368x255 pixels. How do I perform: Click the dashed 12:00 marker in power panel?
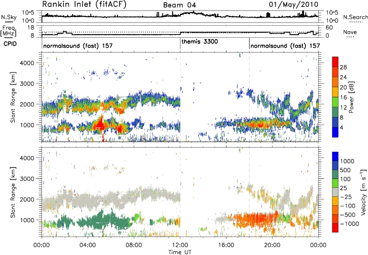180,97
